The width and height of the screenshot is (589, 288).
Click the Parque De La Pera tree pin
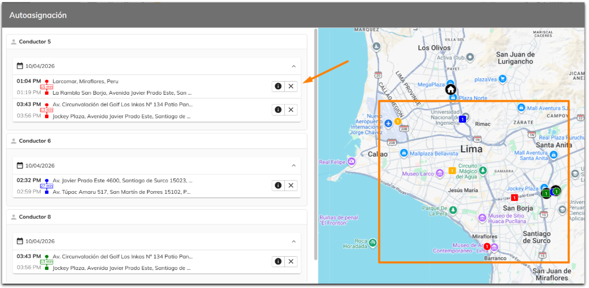454,210
